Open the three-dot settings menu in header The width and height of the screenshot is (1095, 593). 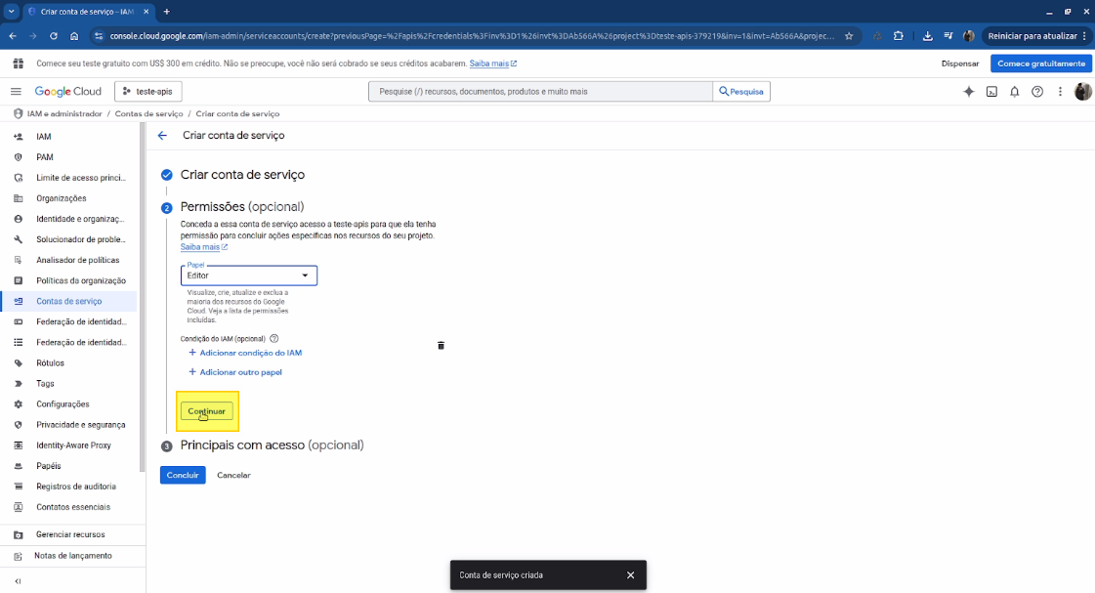click(1060, 92)
